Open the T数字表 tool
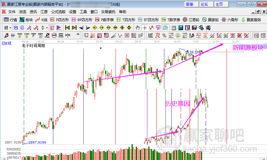The width and height of the screenshot is (267, 160). pyautogui.click(x=171, y=20)
